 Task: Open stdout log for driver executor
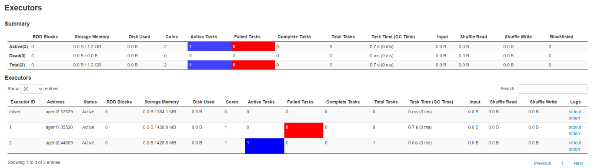click(575, 112)
